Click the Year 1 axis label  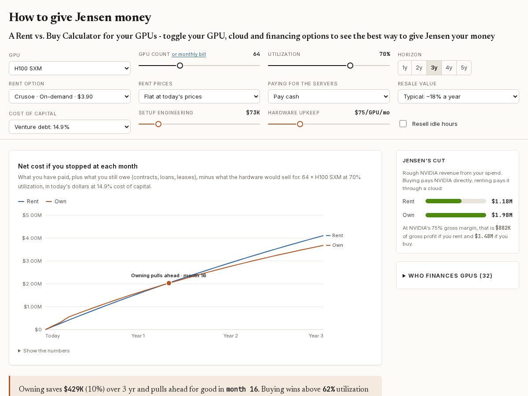pos(138,336)
